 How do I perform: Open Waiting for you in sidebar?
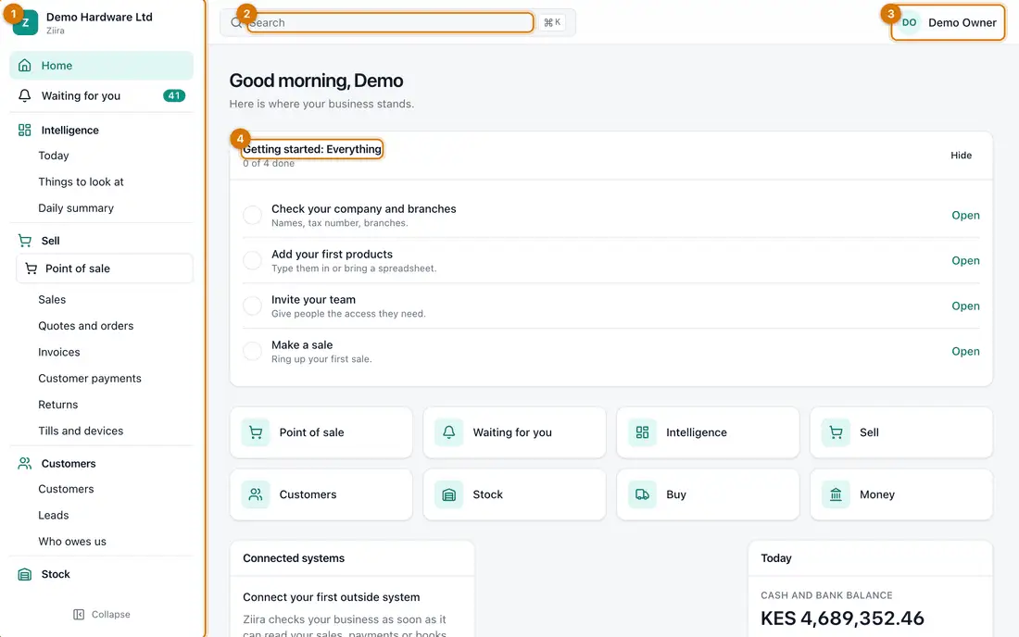(x=101, y=95)
